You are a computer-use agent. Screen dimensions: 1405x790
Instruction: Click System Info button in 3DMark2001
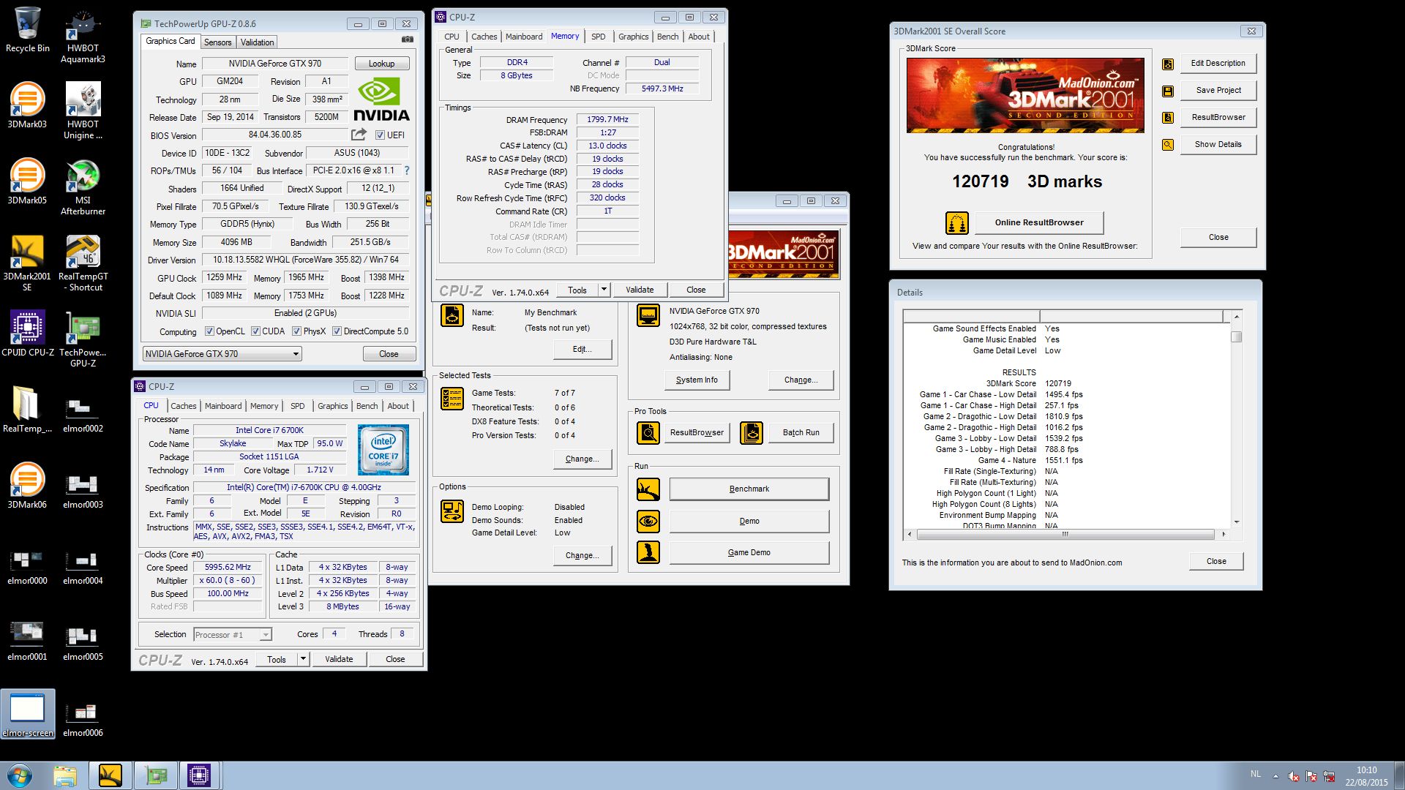[697, 380]
